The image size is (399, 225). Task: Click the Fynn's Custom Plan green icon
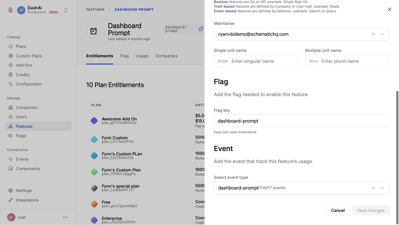pos(94,172)
